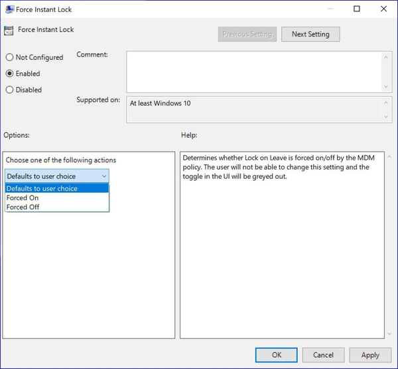Click the Supported on scroll down arrow

pos(386,117)
